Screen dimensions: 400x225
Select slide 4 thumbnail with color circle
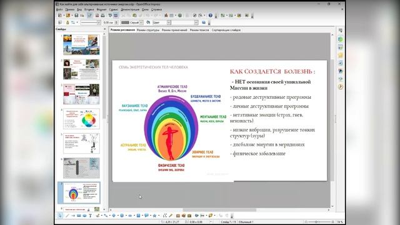(x=81, y=119)
